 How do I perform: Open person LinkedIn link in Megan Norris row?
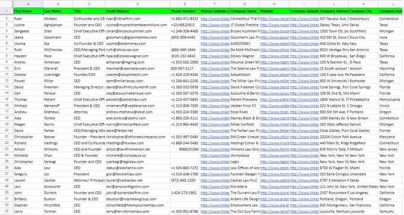pyautogui.click(x=215, y=124)
